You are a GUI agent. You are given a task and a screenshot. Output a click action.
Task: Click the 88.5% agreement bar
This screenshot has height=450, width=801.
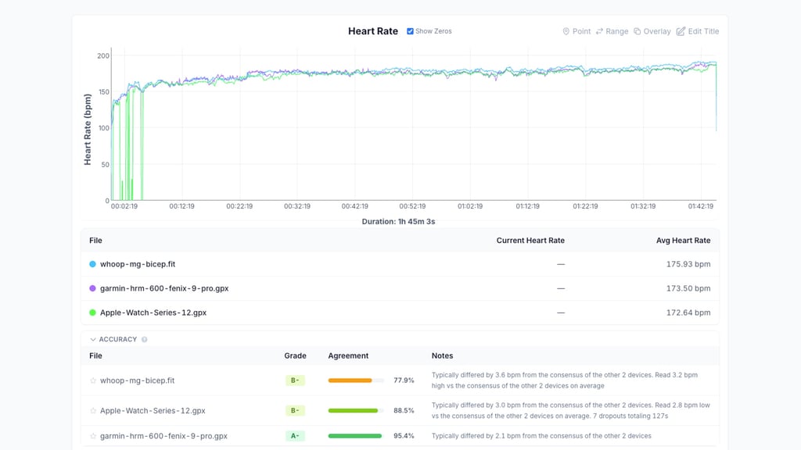[x=356, y=411]
